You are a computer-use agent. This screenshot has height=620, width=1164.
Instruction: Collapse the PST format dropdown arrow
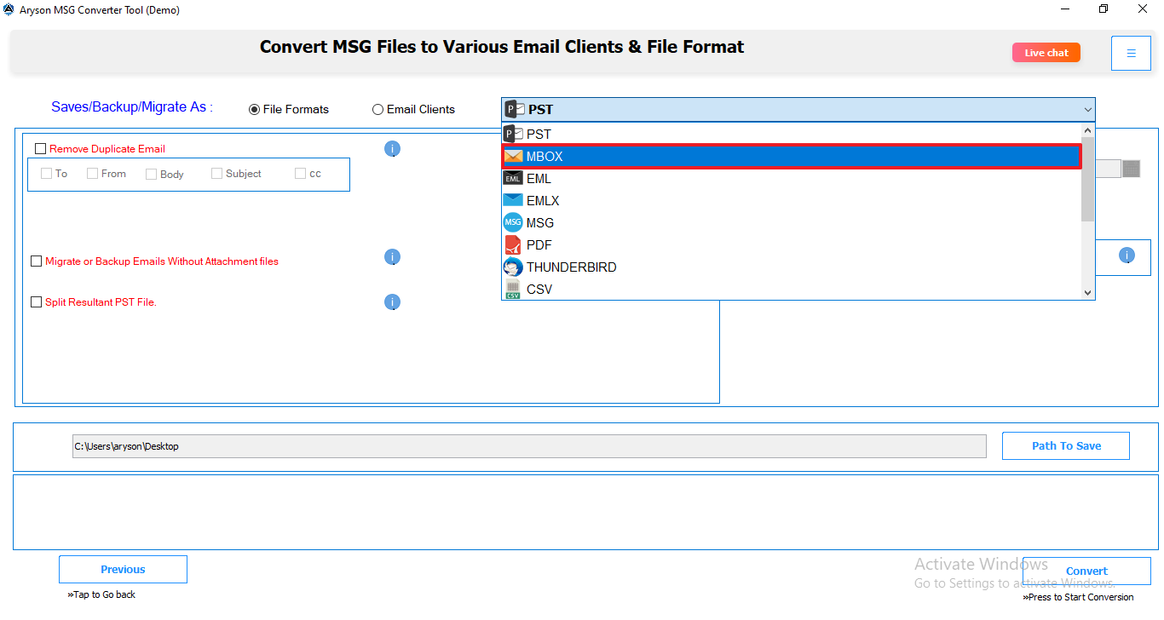[1087, 110]
